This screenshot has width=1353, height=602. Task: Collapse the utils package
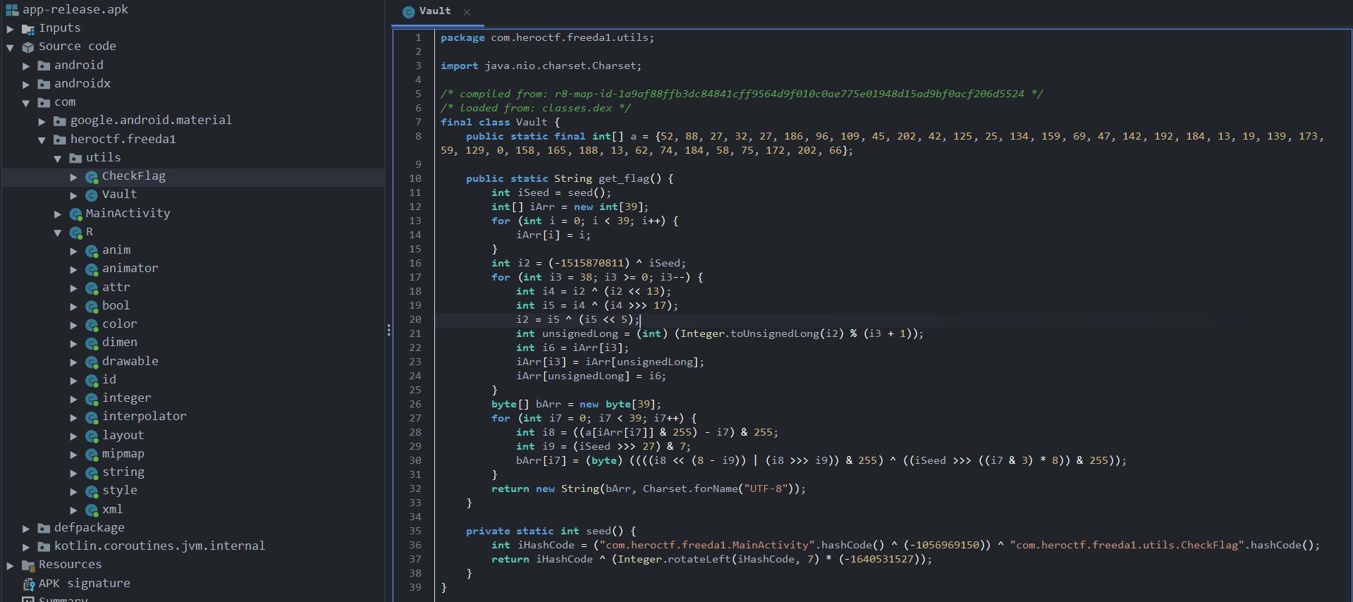(58, 158)
